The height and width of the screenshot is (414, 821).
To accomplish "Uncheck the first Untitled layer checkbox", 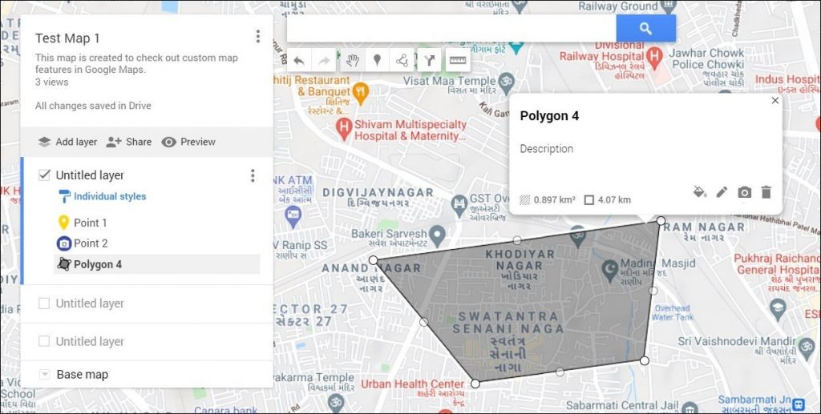I will click(45, 175).
